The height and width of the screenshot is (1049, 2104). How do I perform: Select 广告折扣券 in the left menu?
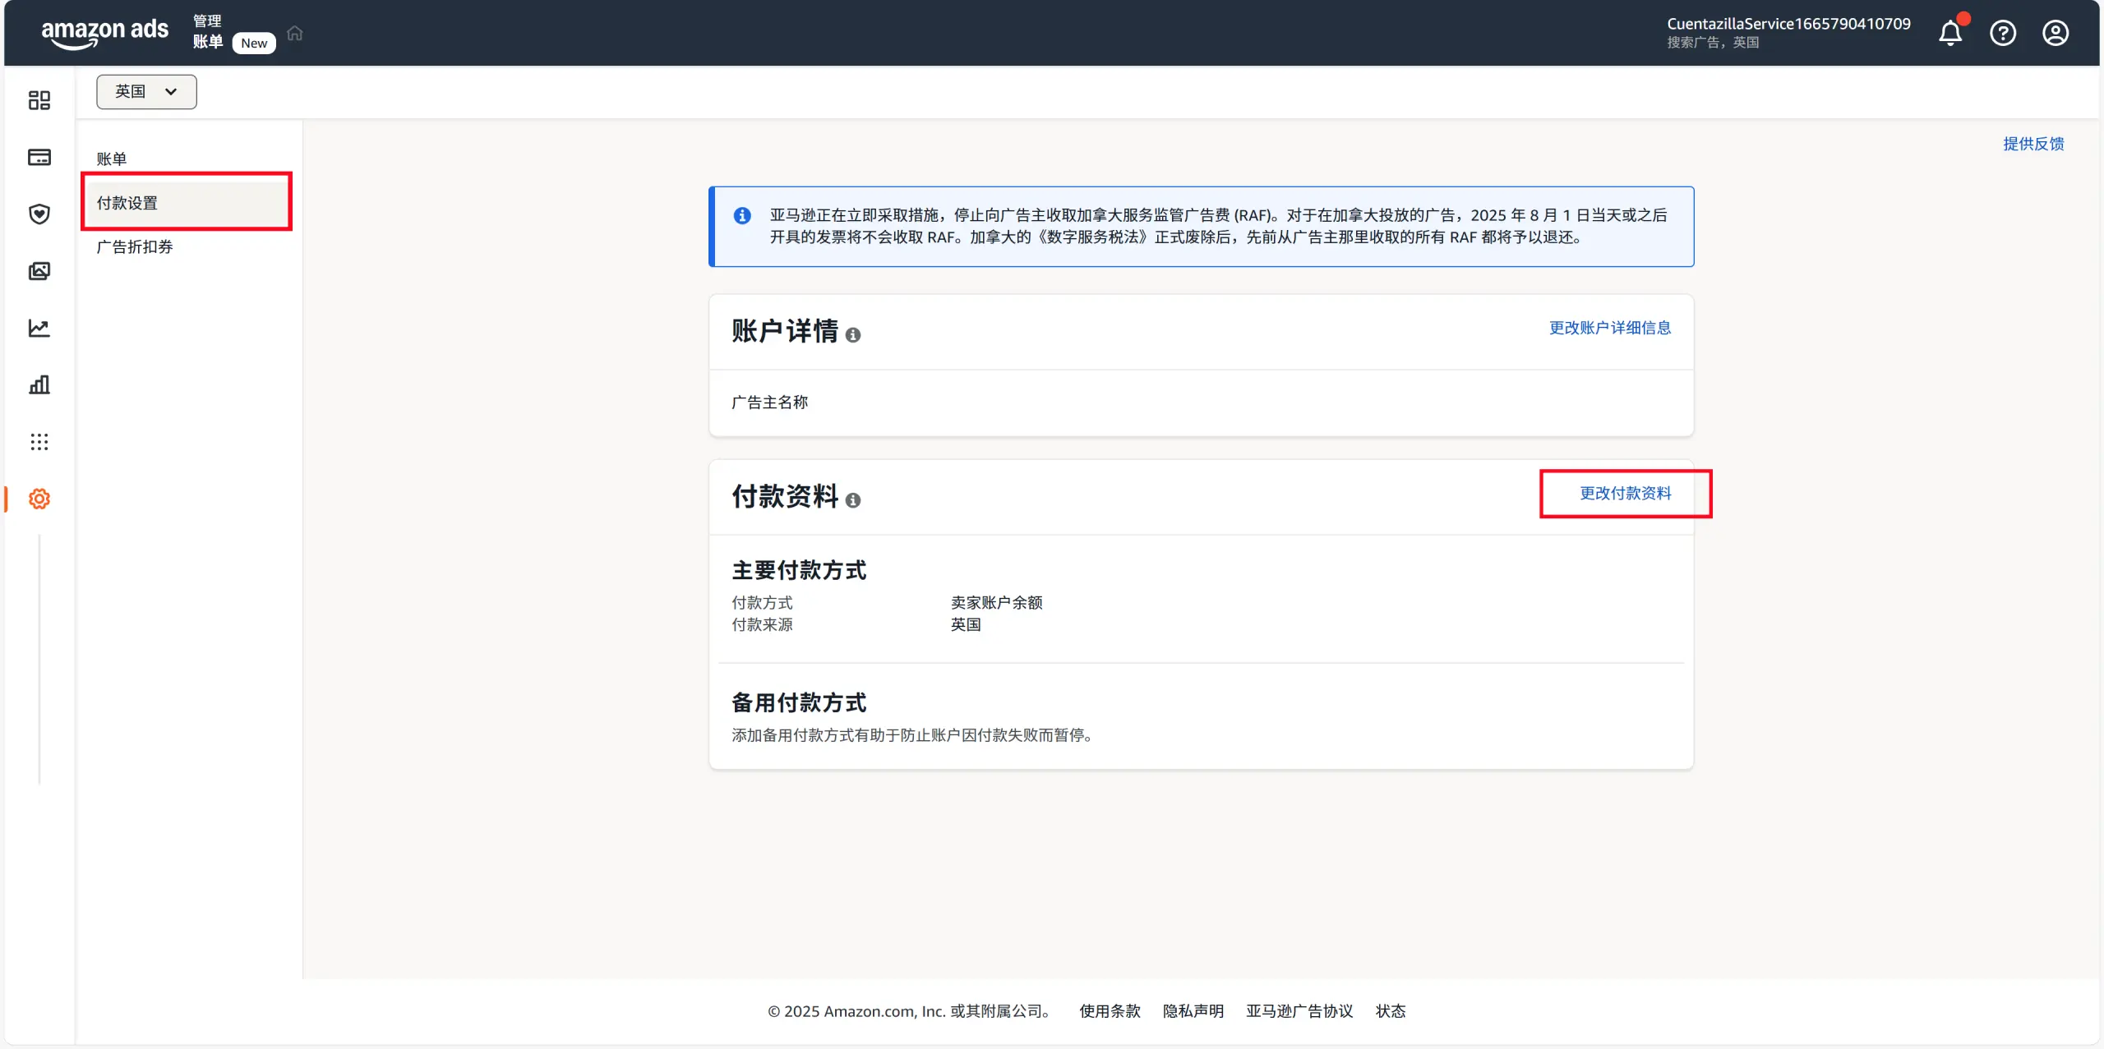(135, 246)
